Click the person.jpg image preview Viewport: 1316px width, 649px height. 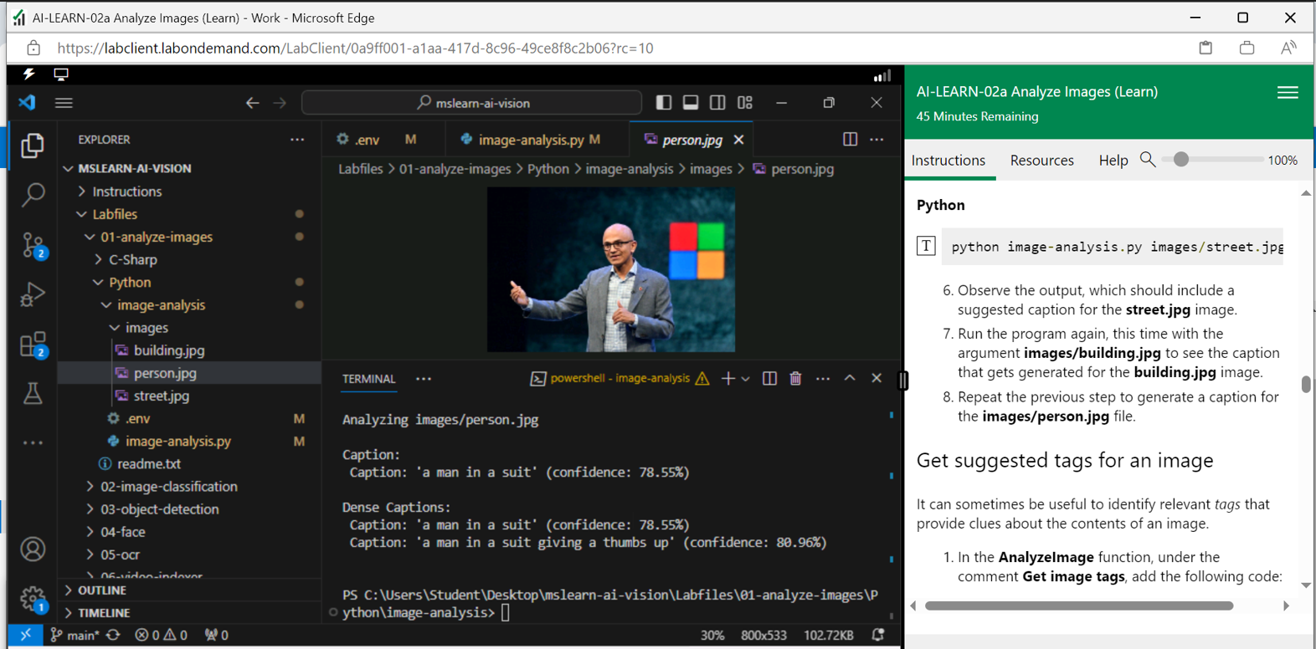[611, 269]
